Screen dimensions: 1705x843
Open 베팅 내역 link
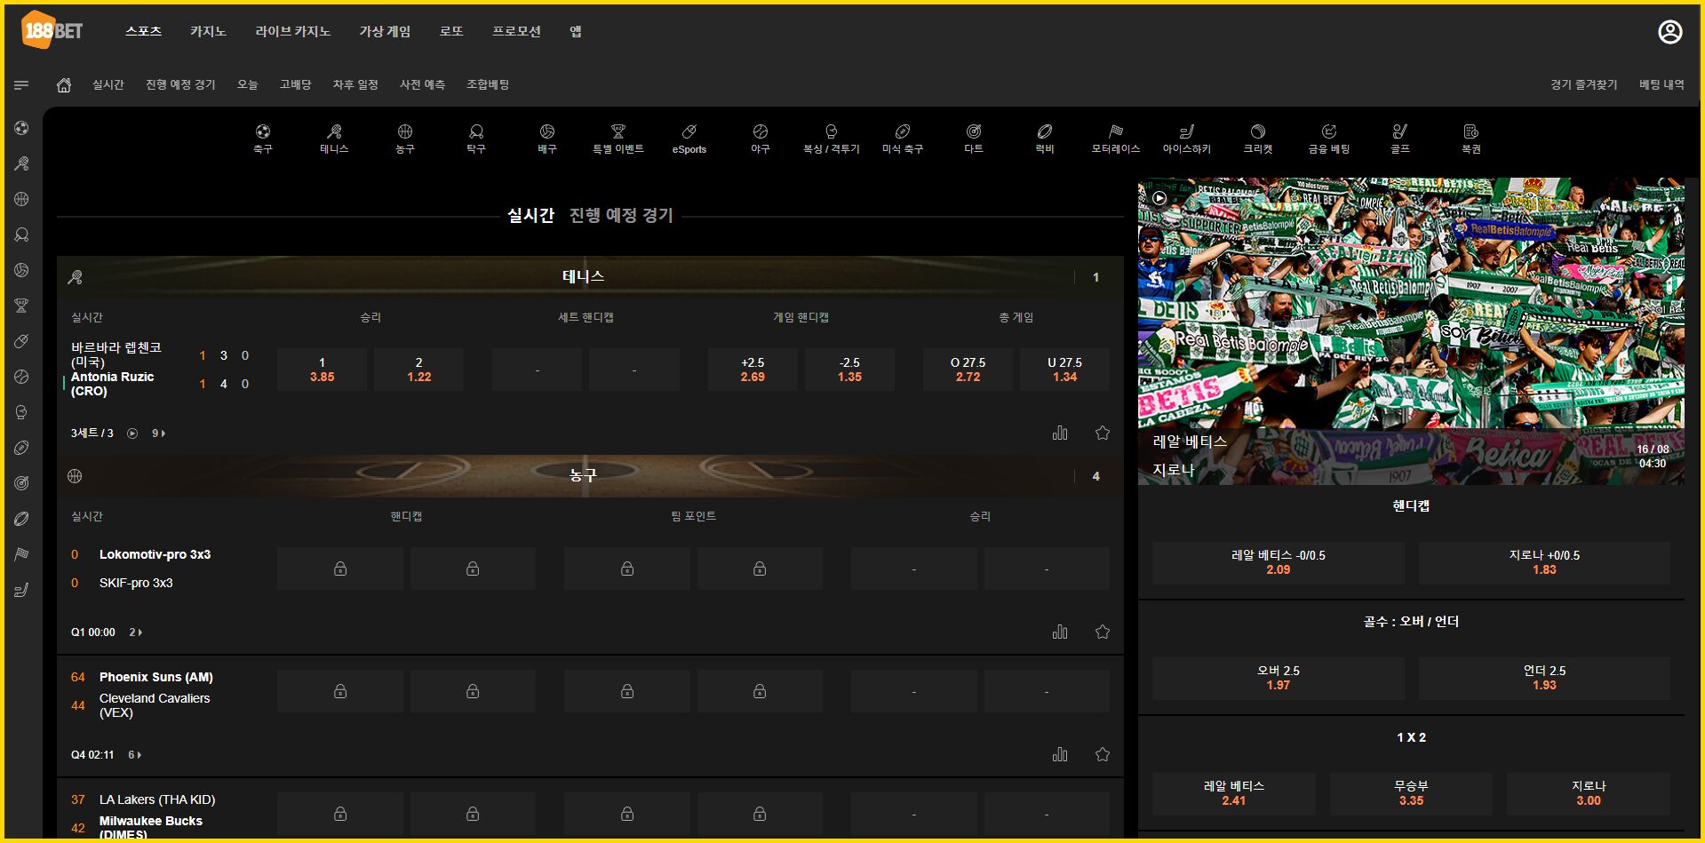click(1661, 84)
